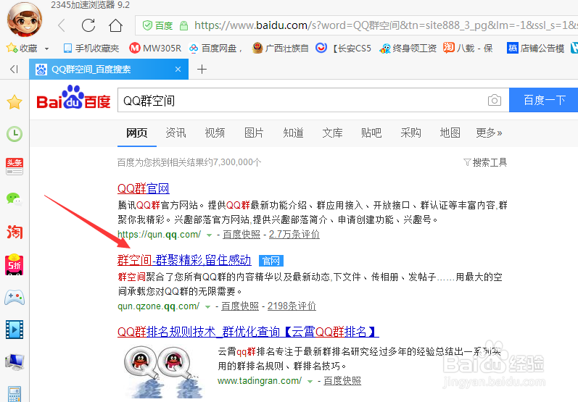Open MW305R bookmark
578x402 pixels.
tap(155, 49)
